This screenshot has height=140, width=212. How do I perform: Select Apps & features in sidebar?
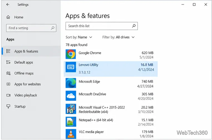[x=31, y=51]
